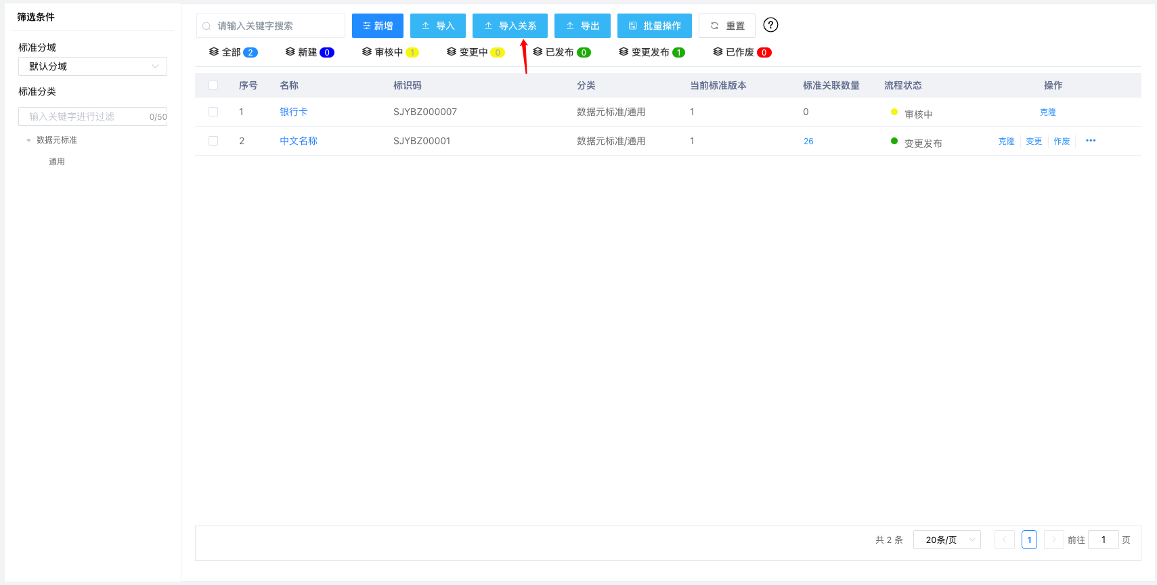Select page 1 in pagination
The height and width of the screenshot is (585, 1157).
[1029, 540]
